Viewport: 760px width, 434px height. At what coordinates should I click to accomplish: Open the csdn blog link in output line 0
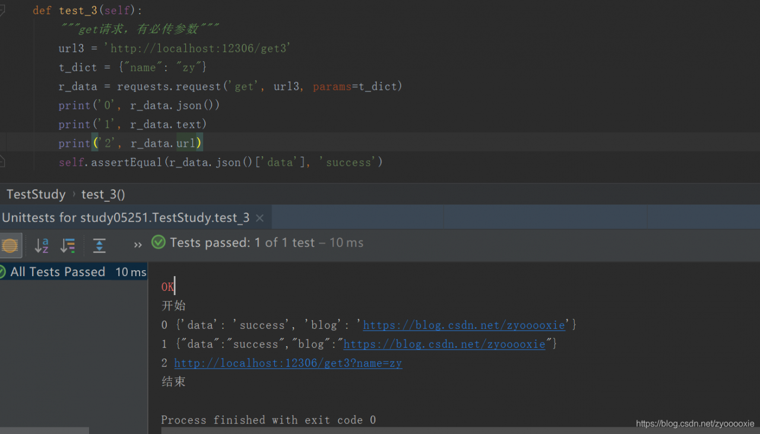464,325
